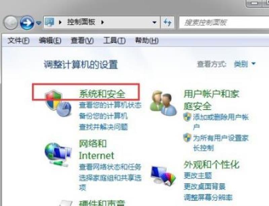Click the System and Security shield icon
The height and width of the screenshot is (206, 269).
point(58,103)
